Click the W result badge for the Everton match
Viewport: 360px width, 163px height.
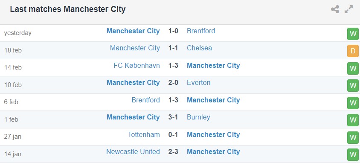point(353,86)
